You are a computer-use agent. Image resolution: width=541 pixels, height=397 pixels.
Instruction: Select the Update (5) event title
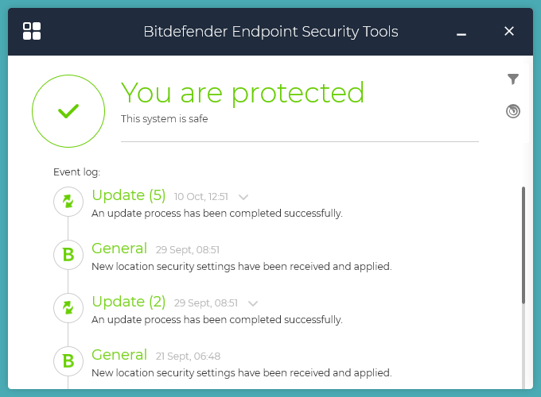[x=129, y=195]
